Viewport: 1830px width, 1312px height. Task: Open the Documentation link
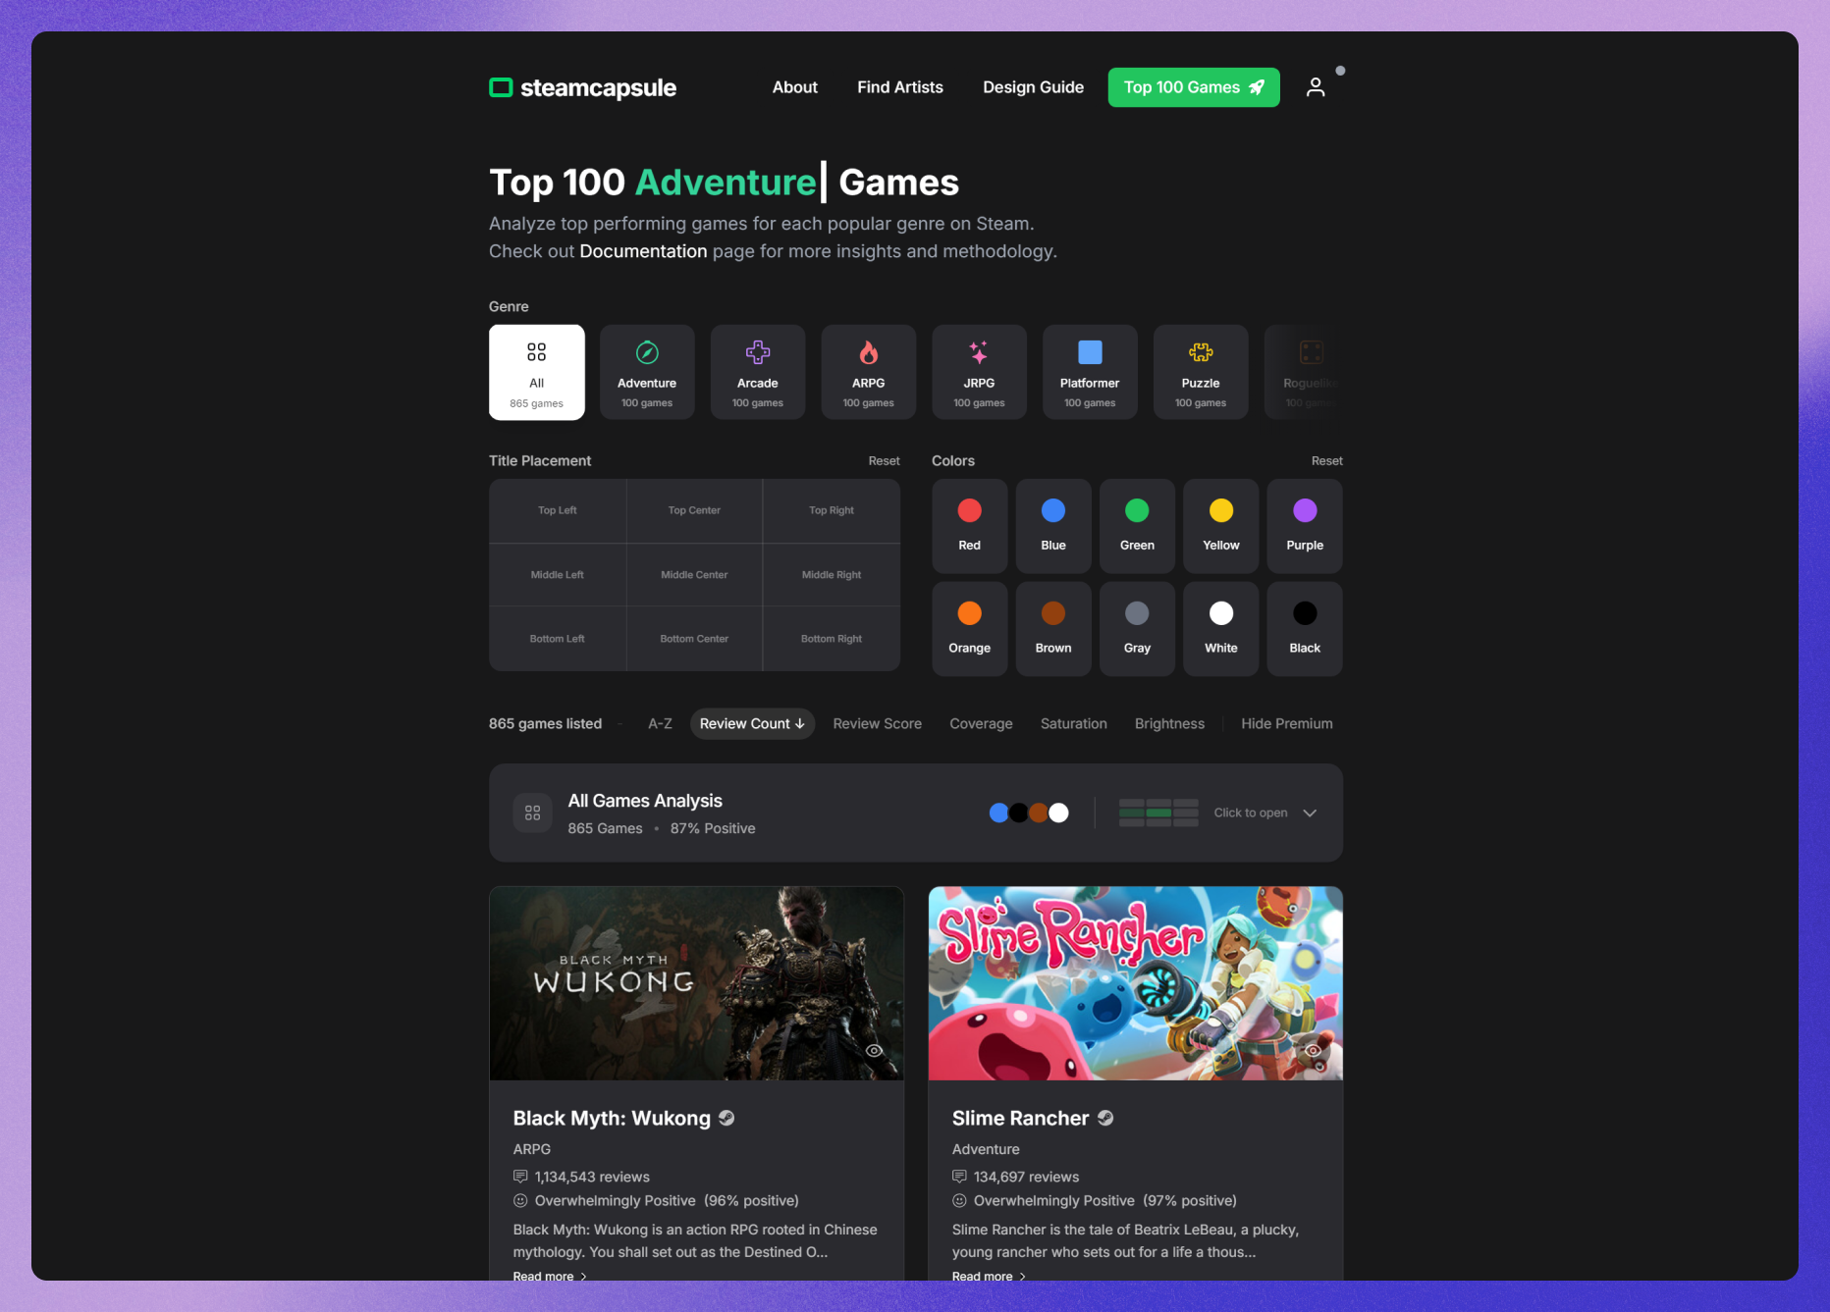tap(643, 251)
